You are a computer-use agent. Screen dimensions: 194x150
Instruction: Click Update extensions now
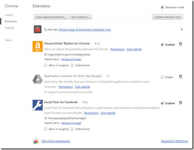pyautogui.click(x=168, y=17)
